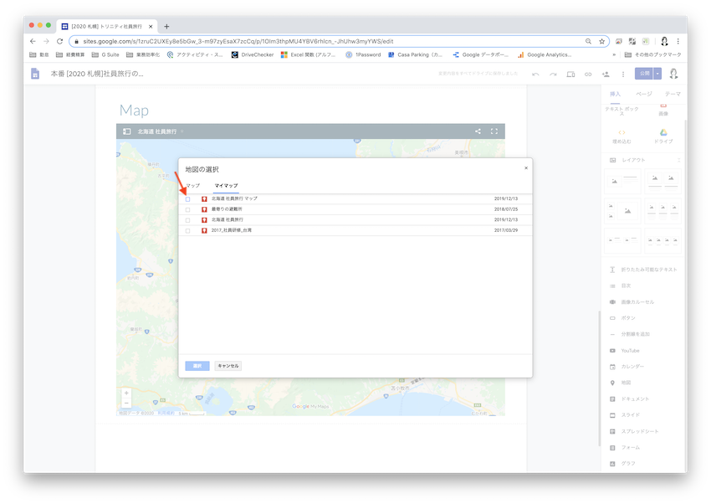Open the device preview icon
This screenshot has height=504, width=711.
[x=570, y=74]
